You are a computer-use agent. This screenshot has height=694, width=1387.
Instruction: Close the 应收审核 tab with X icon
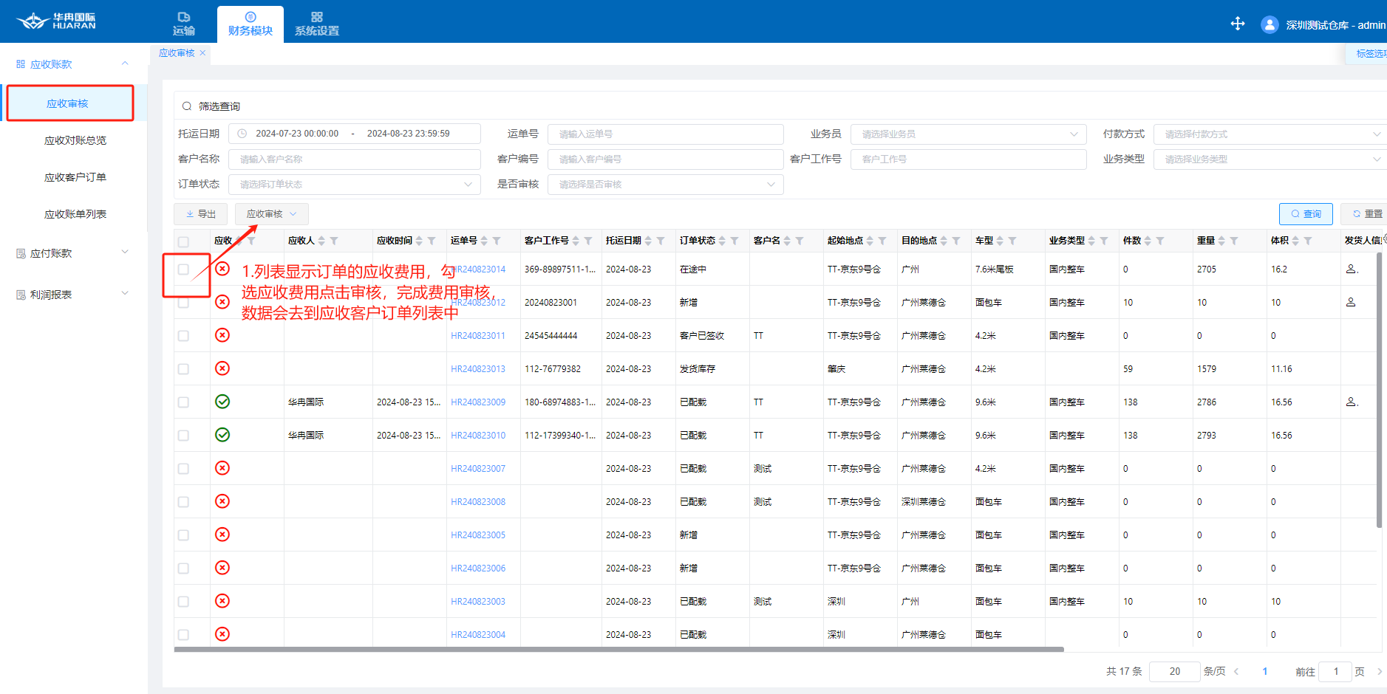(x=202, y=53)
